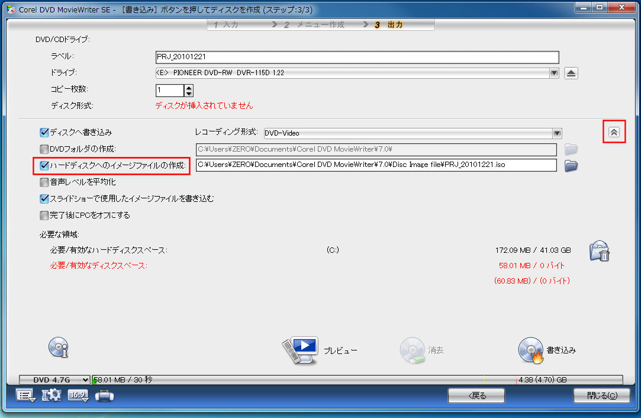Click the DVD folder path field
The height and width of the screenshot is (418, 641).
(x=376, y=149)
